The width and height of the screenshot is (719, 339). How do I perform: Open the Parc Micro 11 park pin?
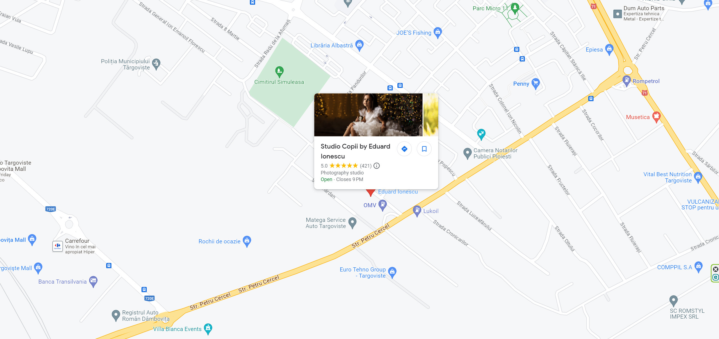click(515, 8)
